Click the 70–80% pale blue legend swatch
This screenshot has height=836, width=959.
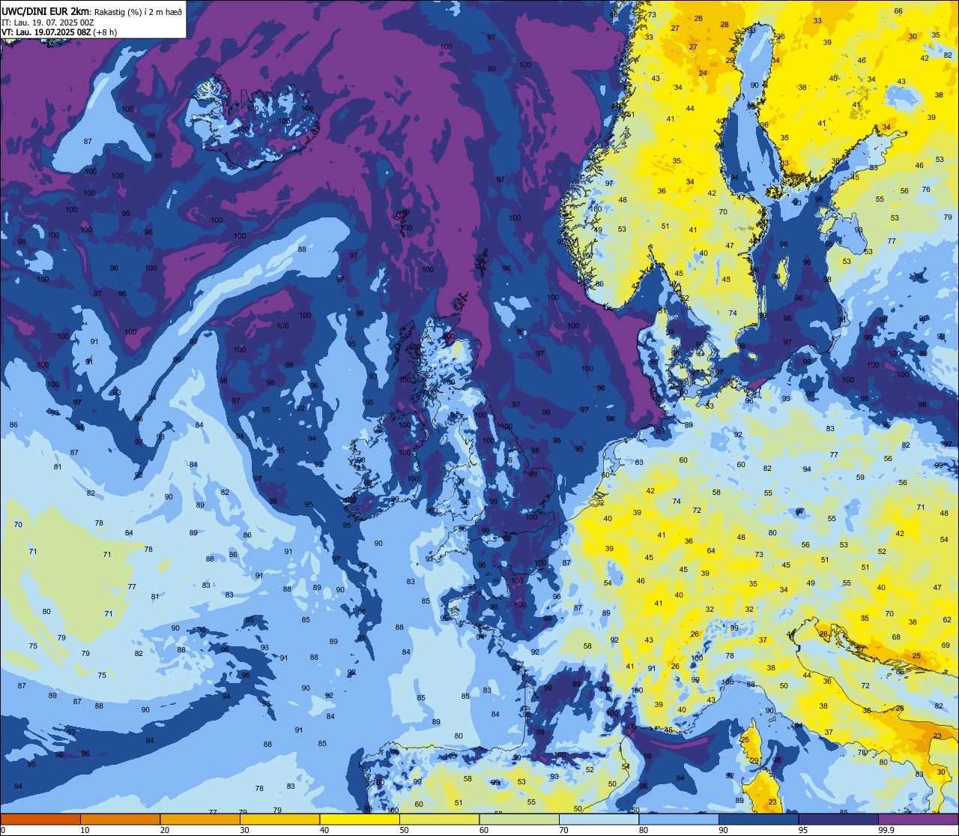[x=599, y=819]
